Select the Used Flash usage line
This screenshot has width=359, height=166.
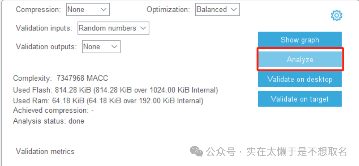[115, 90]
